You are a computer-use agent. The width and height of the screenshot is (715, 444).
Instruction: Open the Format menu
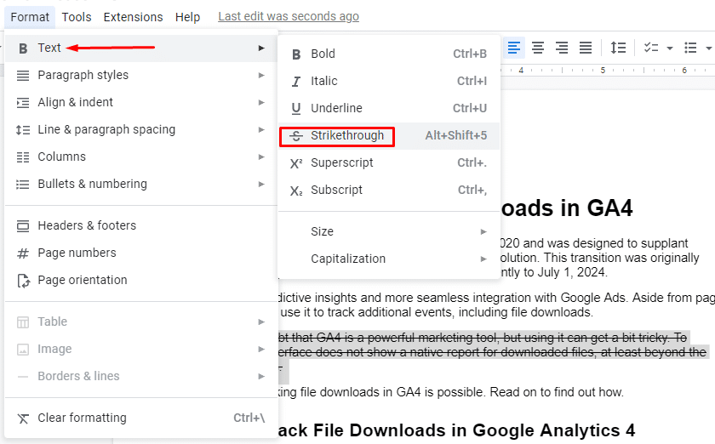pos(30,17)
